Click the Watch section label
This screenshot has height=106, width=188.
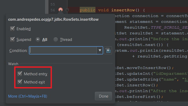13,64
